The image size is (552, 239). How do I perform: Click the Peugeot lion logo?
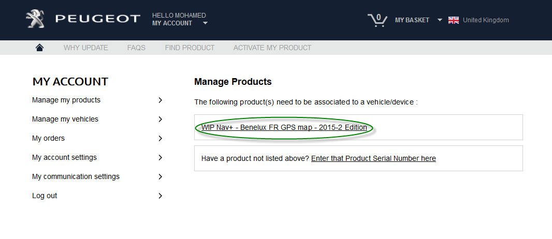tap(35, 19)
